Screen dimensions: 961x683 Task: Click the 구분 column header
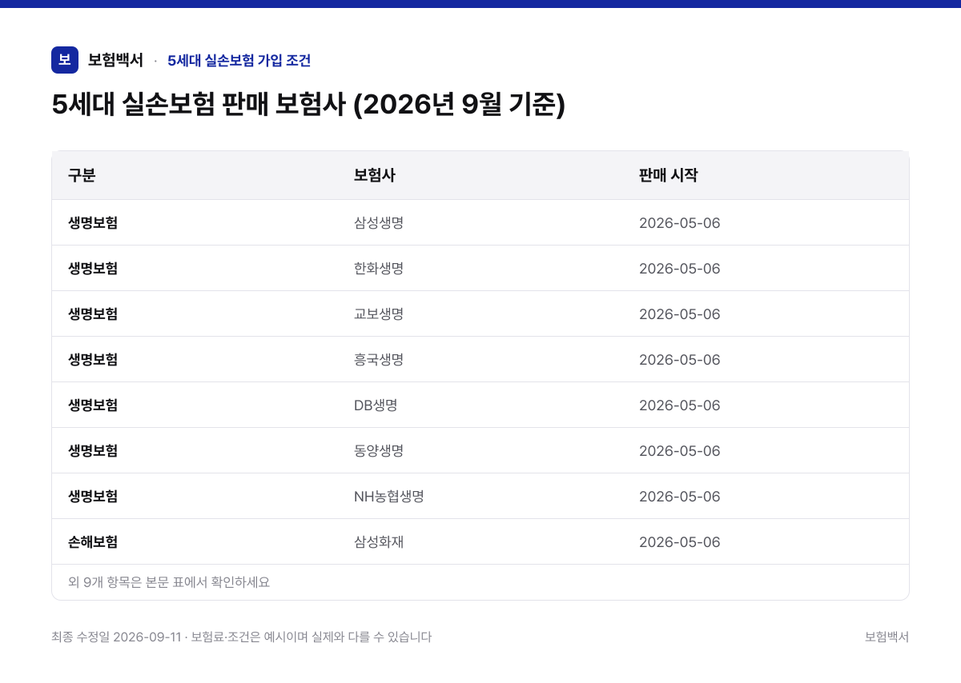[x=82, y=175]
